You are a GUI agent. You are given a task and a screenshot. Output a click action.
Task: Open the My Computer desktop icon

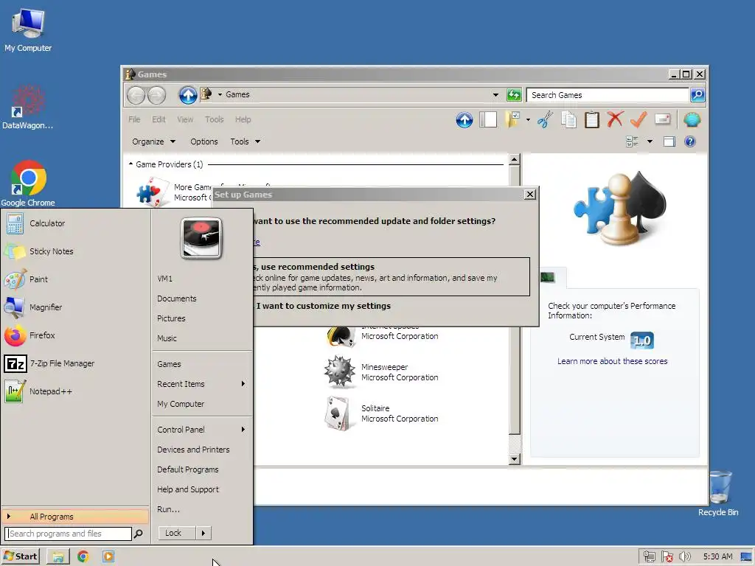click(x=28, y=29)
